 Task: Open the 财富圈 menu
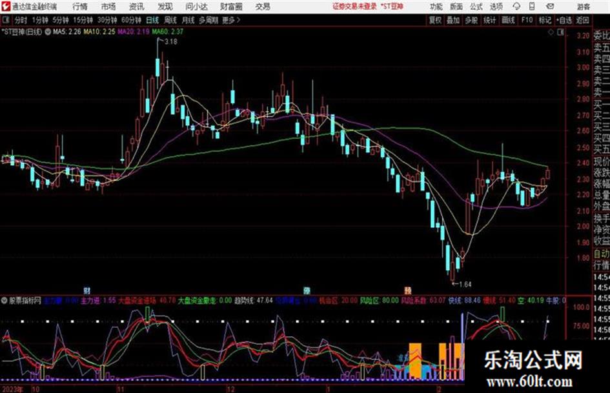pos(231,6)
